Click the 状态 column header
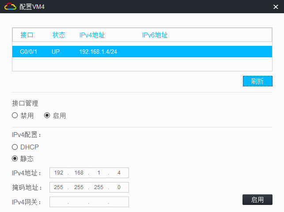This screenshot has width=284, height=212. click(x=59, y=35)
